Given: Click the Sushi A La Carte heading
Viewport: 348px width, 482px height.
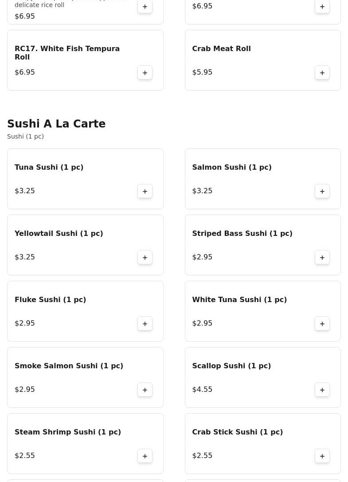Looking at the screenshot, I should [56, 124].
